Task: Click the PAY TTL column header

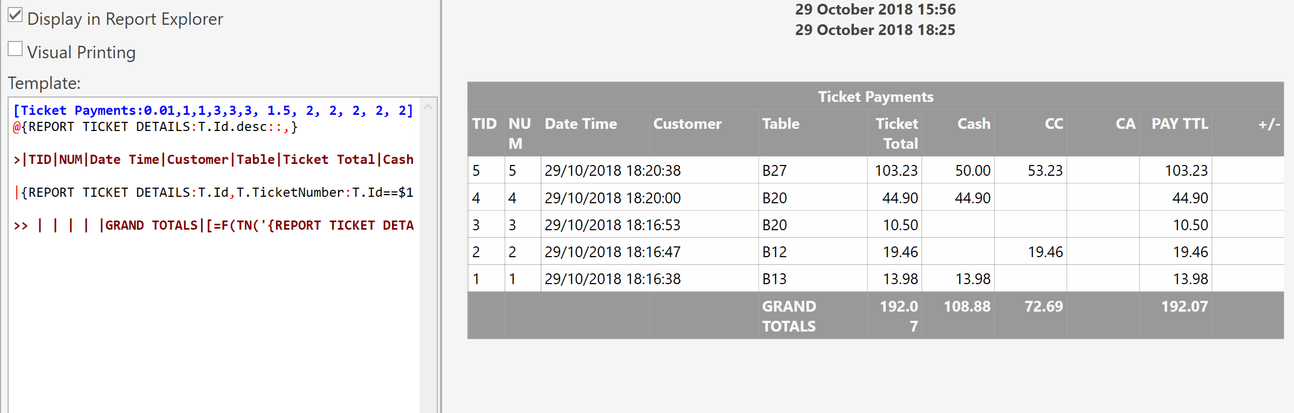Action: click(1180, 124)
